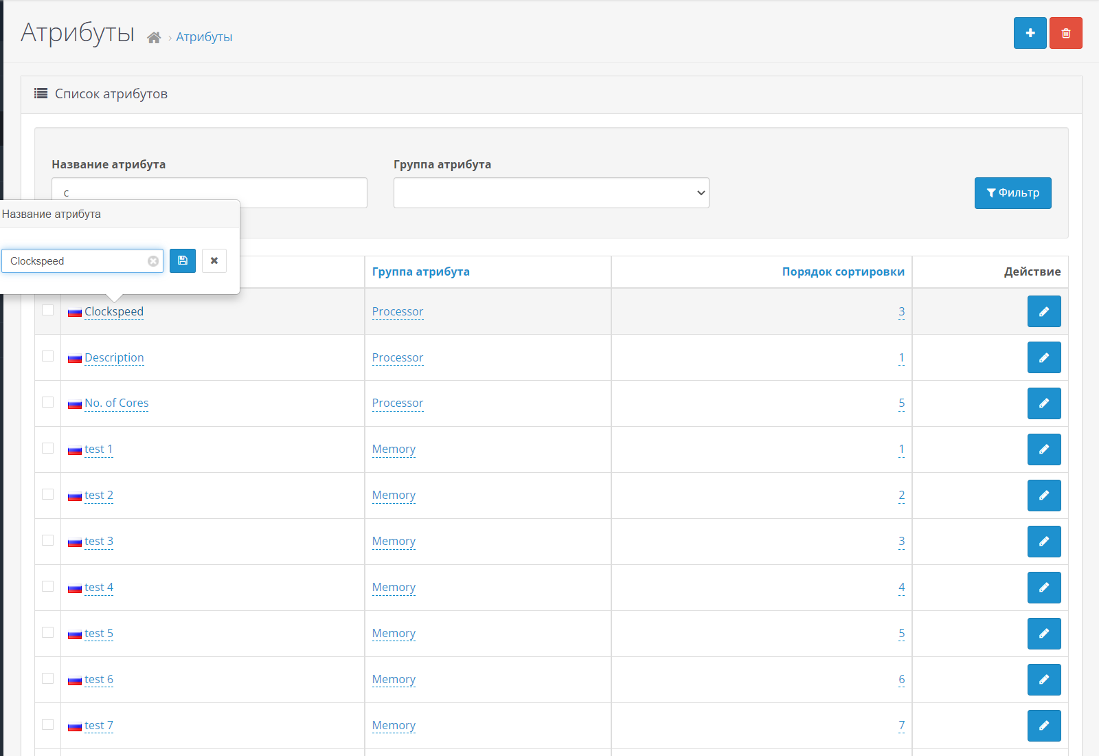Click the blue plus add attribute button
This screenshot has height=756, width=1099.
(1030, 33)
